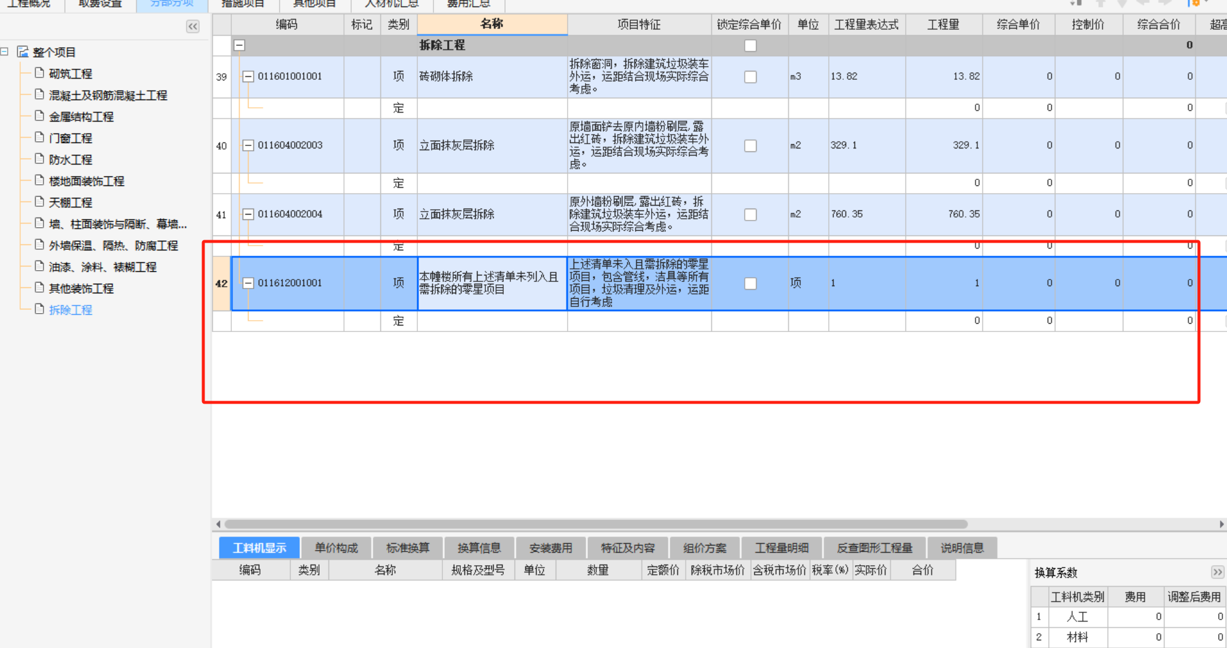This screenshot has height=648, width=1227.
Task: Collapse item 011601001001 row
Action: [x=248, y=76]
